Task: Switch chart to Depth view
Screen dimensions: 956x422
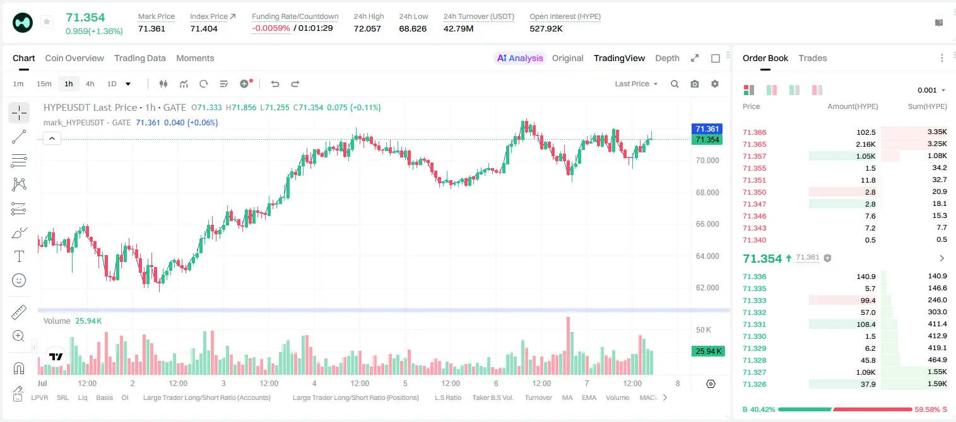Action: pos(667,58)
